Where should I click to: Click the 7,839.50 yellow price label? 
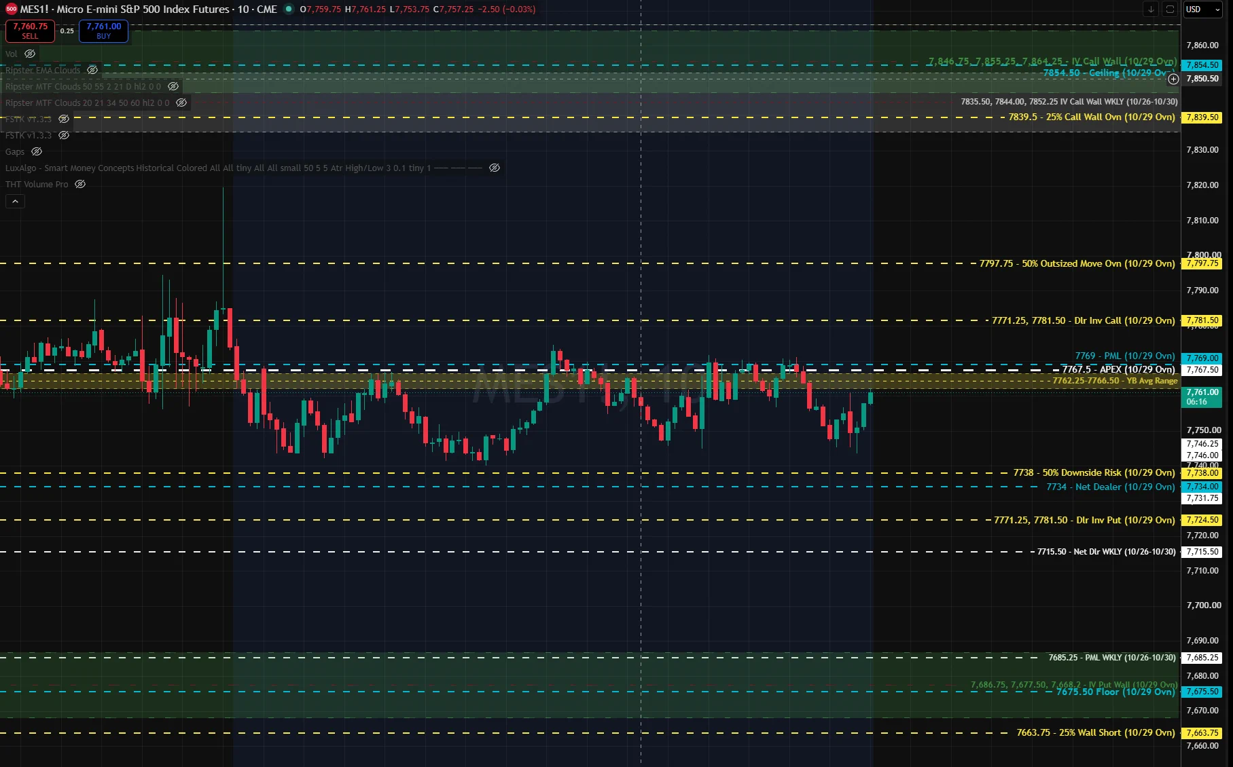click(1202, 117)
